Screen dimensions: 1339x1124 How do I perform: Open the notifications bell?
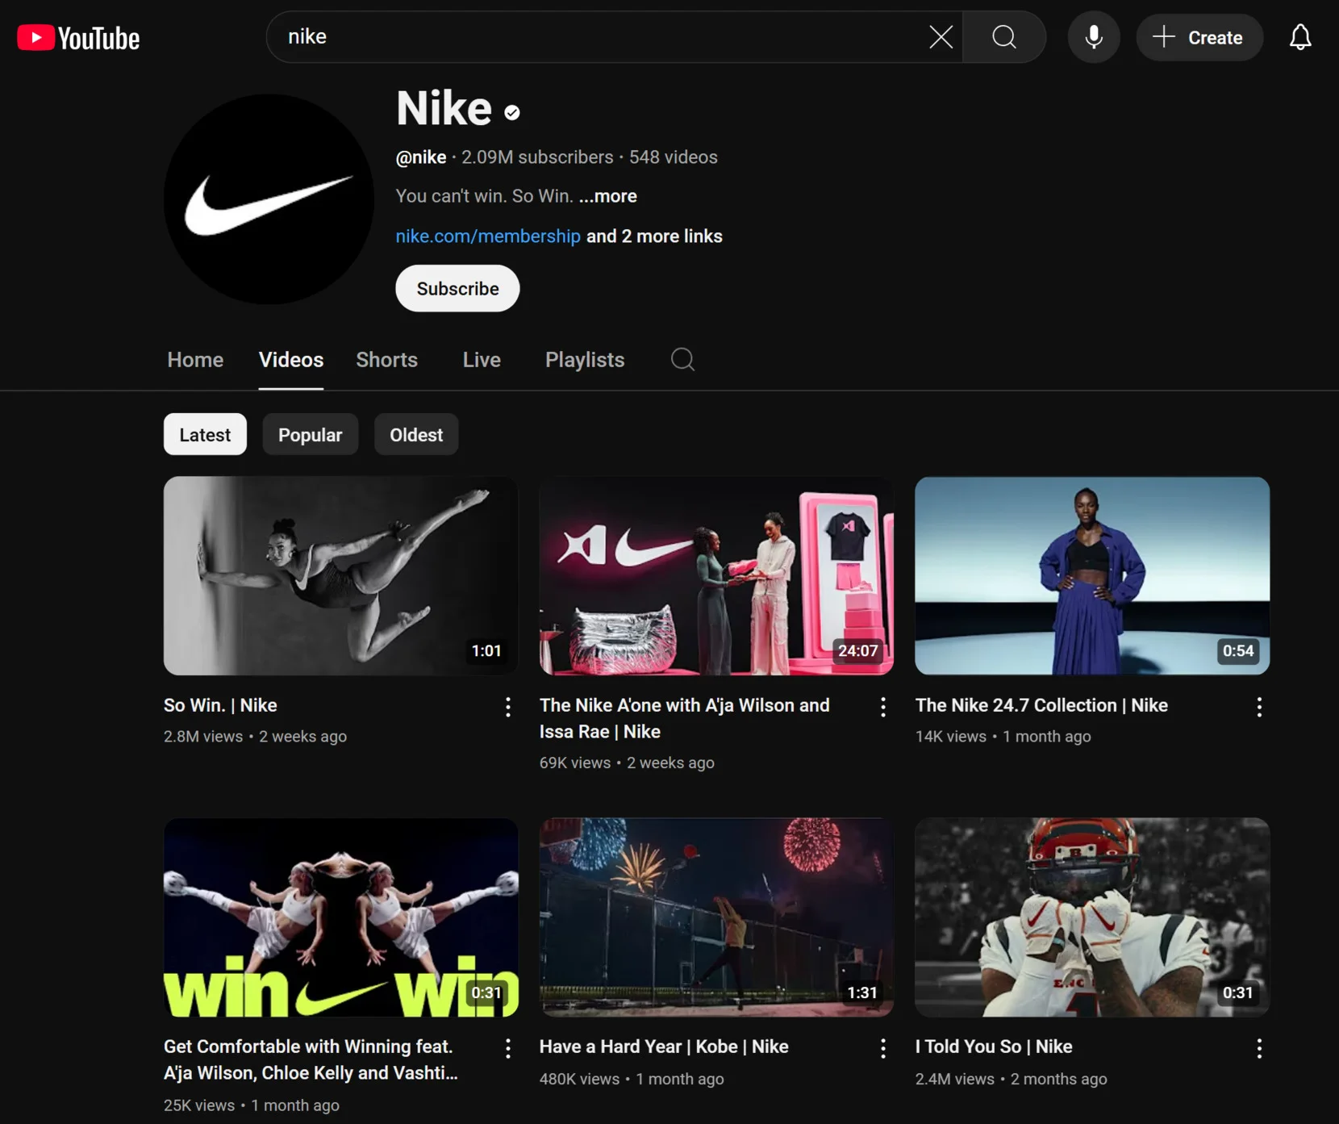(x=1300, y=37)
